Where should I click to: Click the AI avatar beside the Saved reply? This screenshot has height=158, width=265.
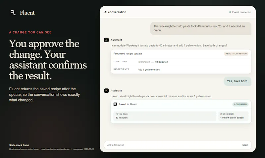pos(106,90)
